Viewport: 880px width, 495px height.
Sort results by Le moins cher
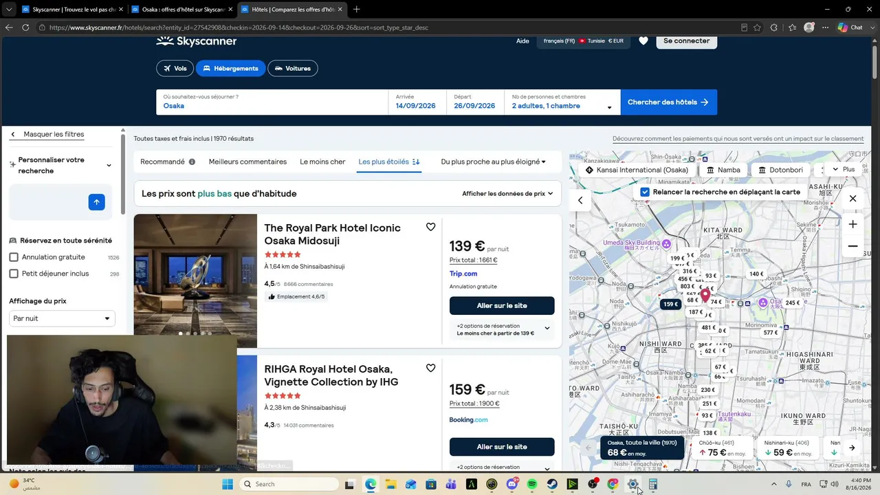point(322,162)
